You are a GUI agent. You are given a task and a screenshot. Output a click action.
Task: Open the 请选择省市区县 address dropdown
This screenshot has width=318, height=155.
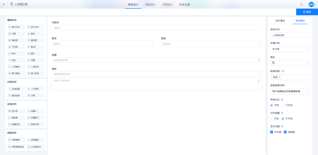(x=157, y=74)
